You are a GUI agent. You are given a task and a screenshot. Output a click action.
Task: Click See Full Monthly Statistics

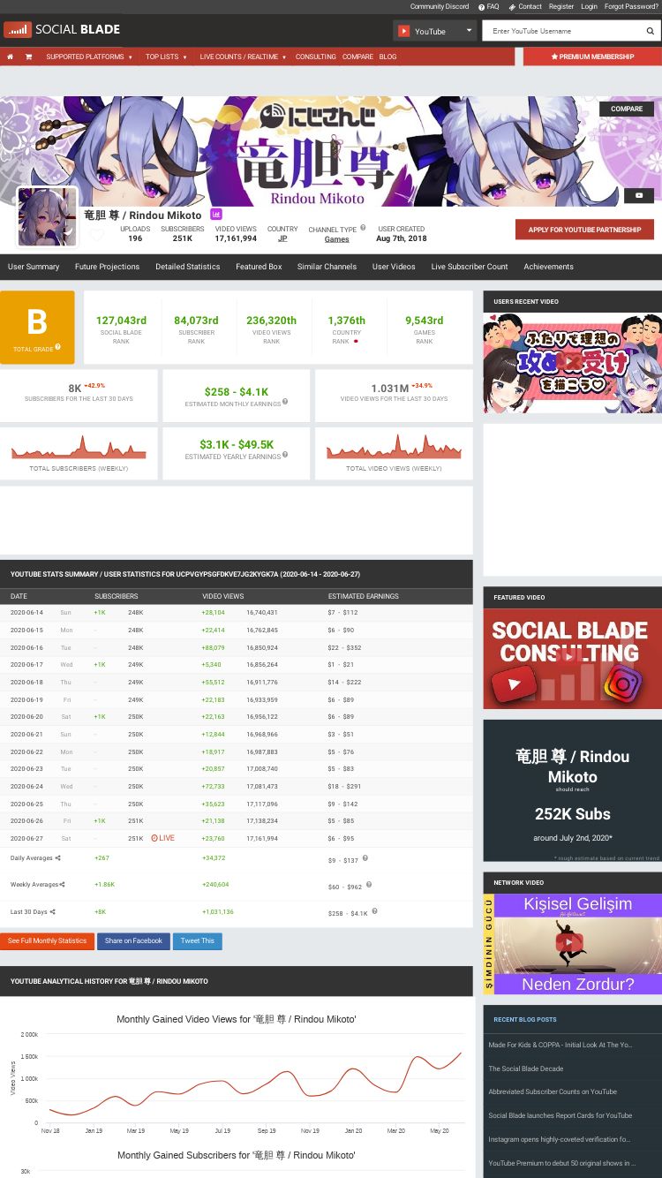pyautogui.click(x=47, y=941)
